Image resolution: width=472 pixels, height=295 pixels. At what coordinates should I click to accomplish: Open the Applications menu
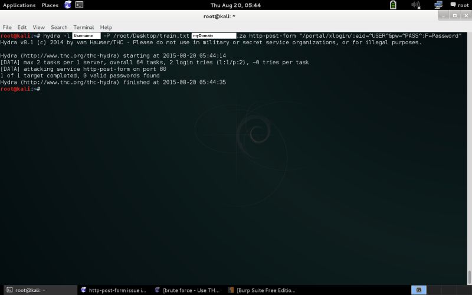tap(19, 5)
